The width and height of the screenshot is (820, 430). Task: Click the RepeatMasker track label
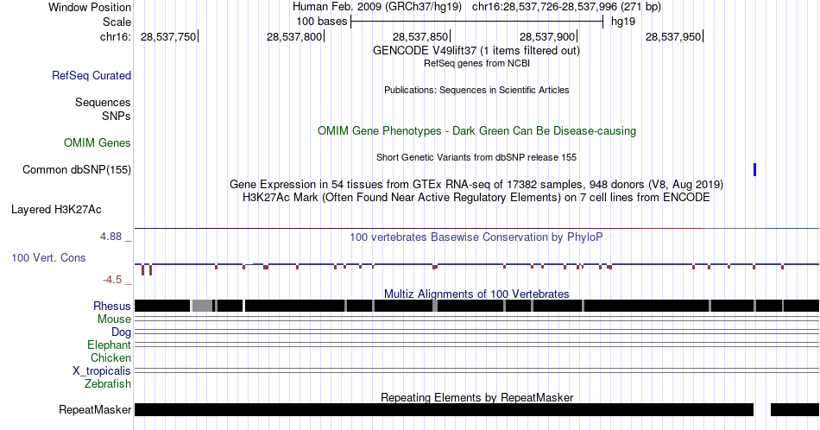(x=95, y=409)
